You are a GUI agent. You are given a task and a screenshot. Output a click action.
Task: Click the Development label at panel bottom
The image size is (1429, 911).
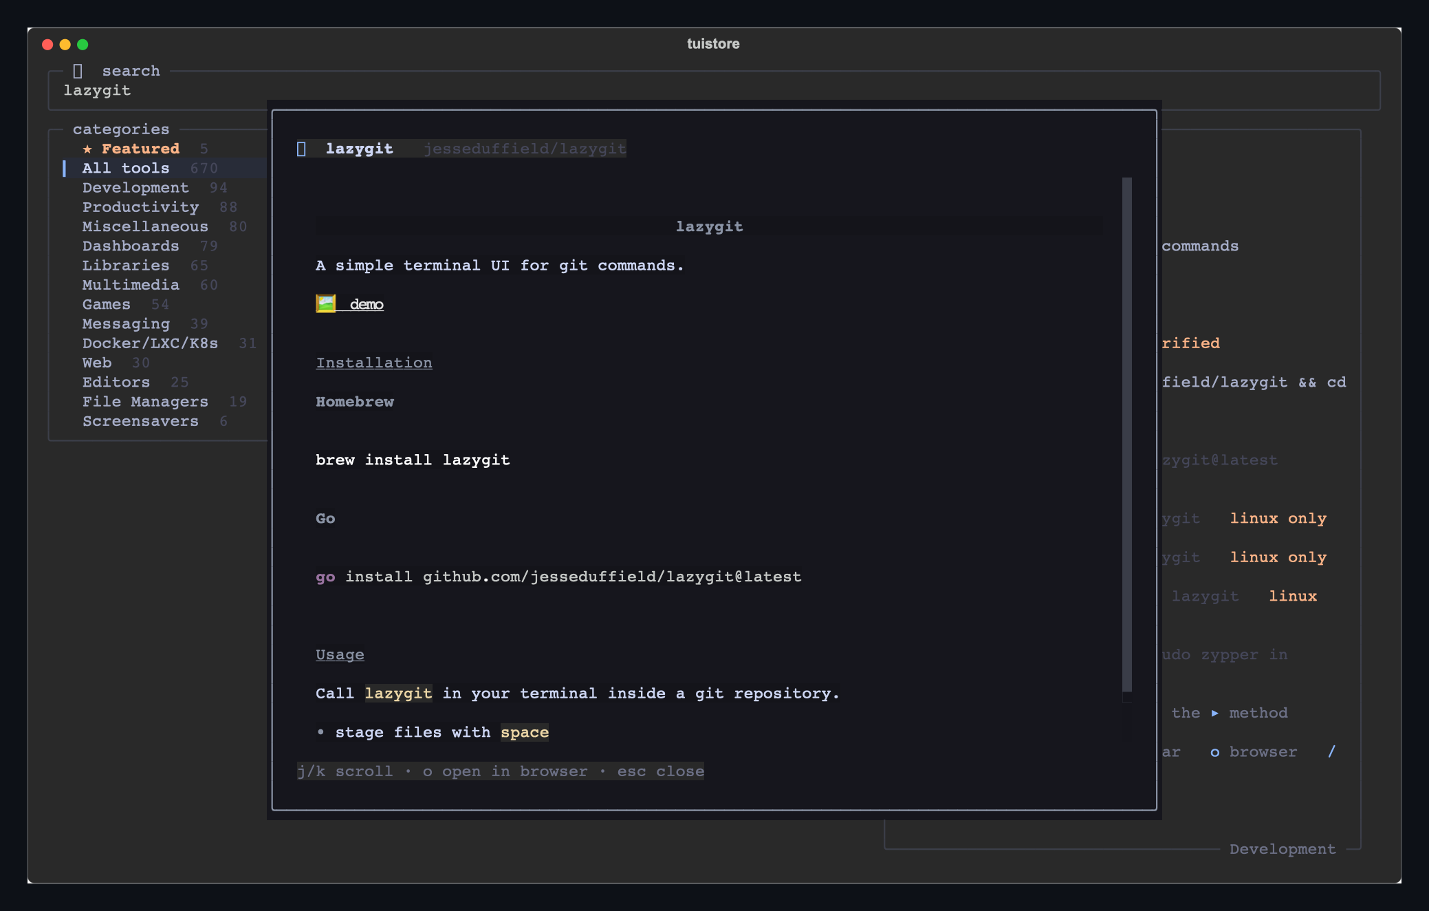point(1283,849)
